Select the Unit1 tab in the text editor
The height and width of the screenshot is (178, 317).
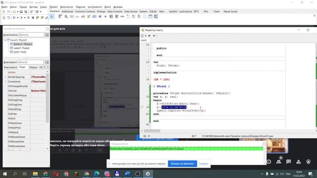click(x=144, y=41)
